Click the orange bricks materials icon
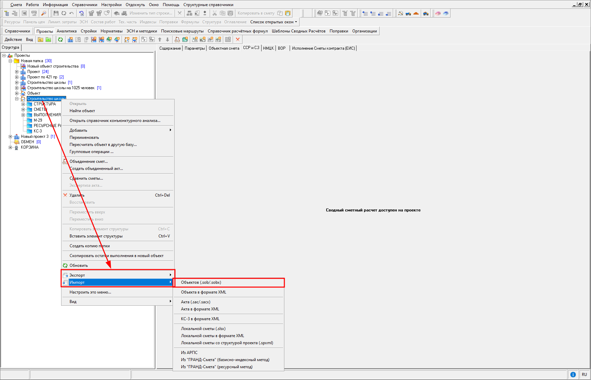Image resolution: width=591 pixels, height=380 pixels. coord(416,13)
